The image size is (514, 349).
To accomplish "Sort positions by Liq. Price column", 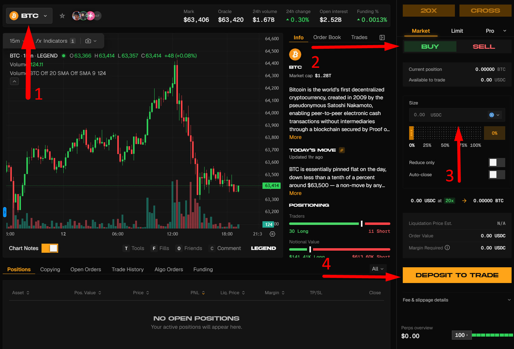I will (233, 293).
